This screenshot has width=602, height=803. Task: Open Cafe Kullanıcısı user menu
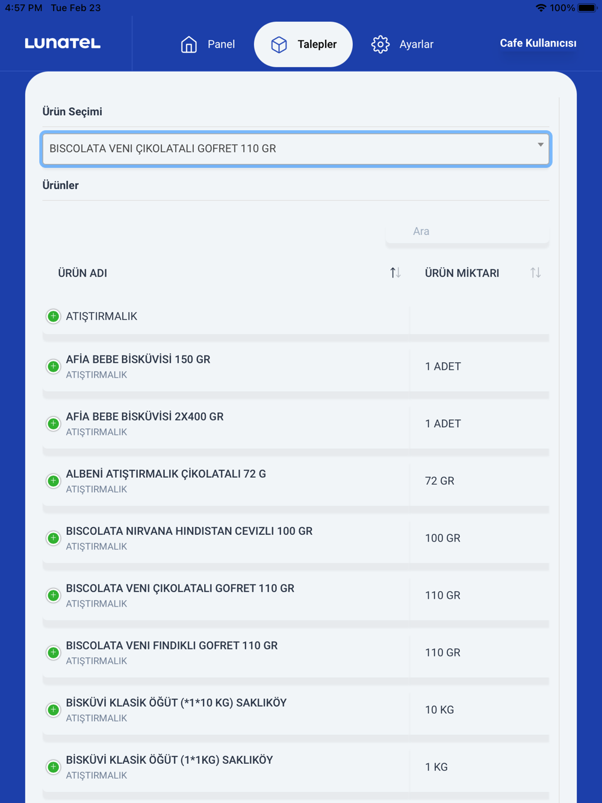pos(538,43)
